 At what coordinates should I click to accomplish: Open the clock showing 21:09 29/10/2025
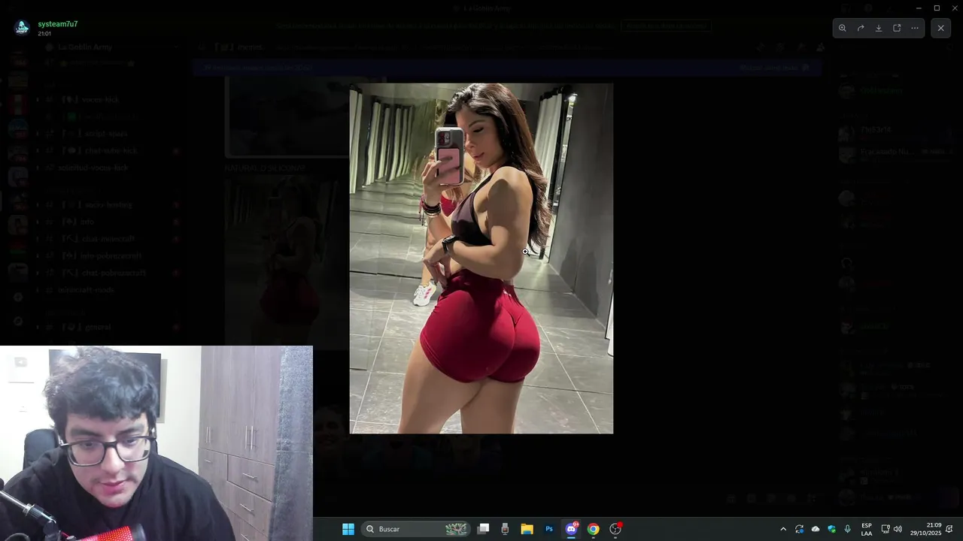925,529
